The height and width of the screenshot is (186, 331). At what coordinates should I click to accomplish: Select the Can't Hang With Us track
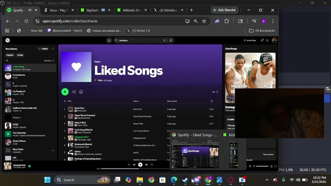[140, 131]
